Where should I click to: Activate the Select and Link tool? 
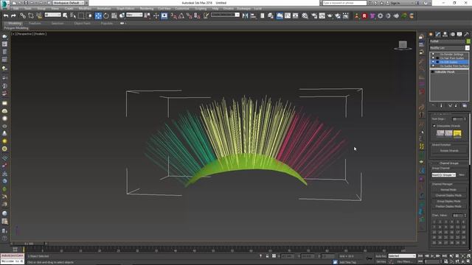tap(23, 15)
